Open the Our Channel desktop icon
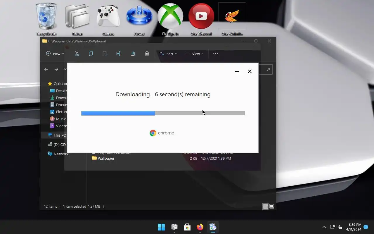This screenshot has height=234, width=374. coord(201,19)
